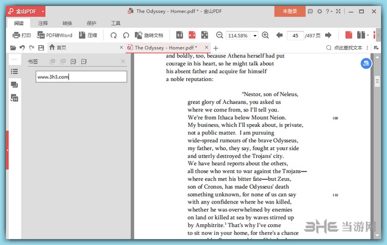Select the red fit-width icon
The width and height of the screenshot is (387, 245).
(x=192, y=35)
